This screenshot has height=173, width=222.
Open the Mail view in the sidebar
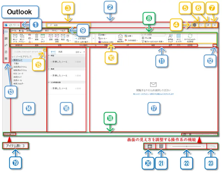6,32
